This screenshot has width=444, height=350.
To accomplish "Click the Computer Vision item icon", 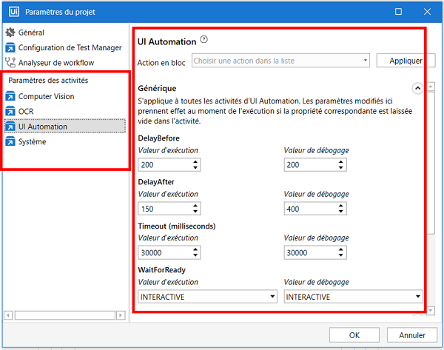I will (10, 97).
